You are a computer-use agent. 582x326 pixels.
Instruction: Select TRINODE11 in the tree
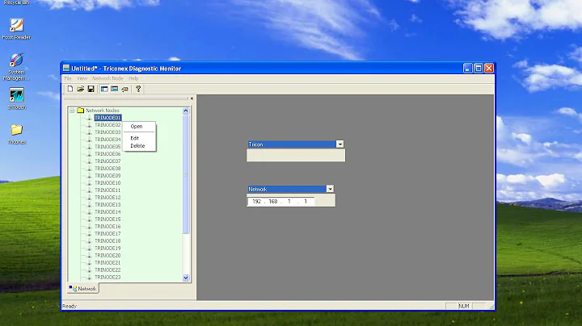(x=108, y=190)
